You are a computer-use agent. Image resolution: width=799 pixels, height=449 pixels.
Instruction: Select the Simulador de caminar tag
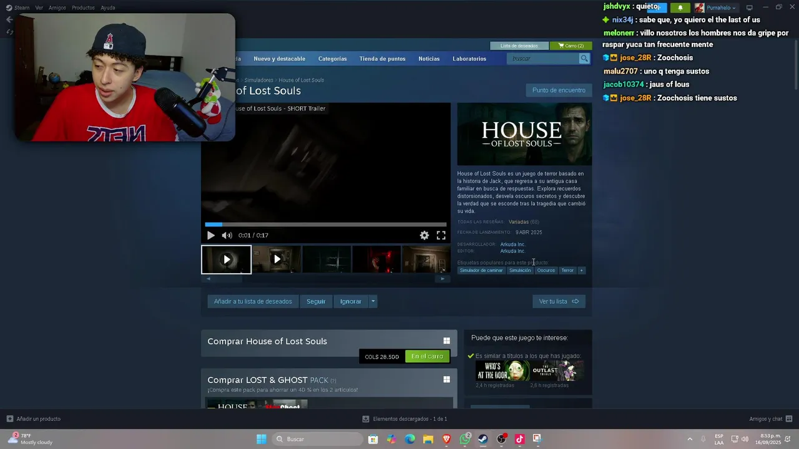481,271
